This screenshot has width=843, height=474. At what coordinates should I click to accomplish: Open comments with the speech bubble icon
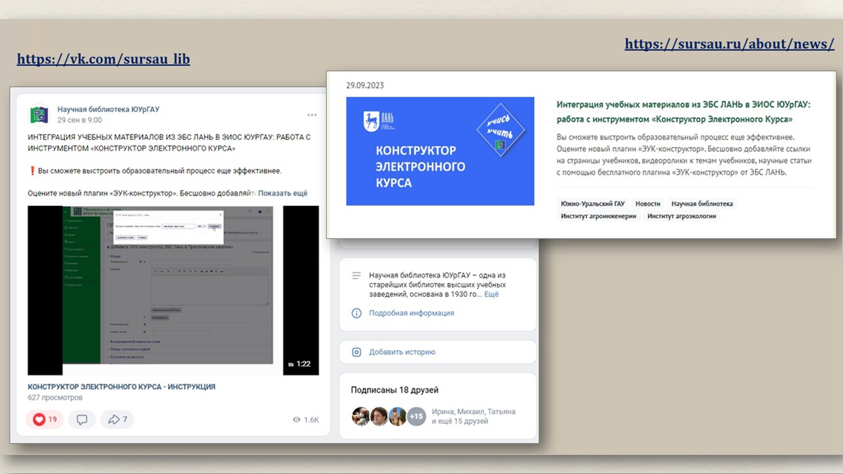coord(82,419)
